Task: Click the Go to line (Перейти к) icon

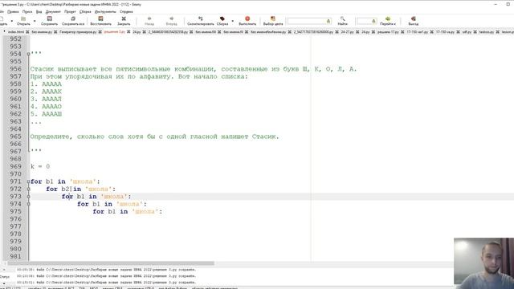Action: [x=388, y=19]
